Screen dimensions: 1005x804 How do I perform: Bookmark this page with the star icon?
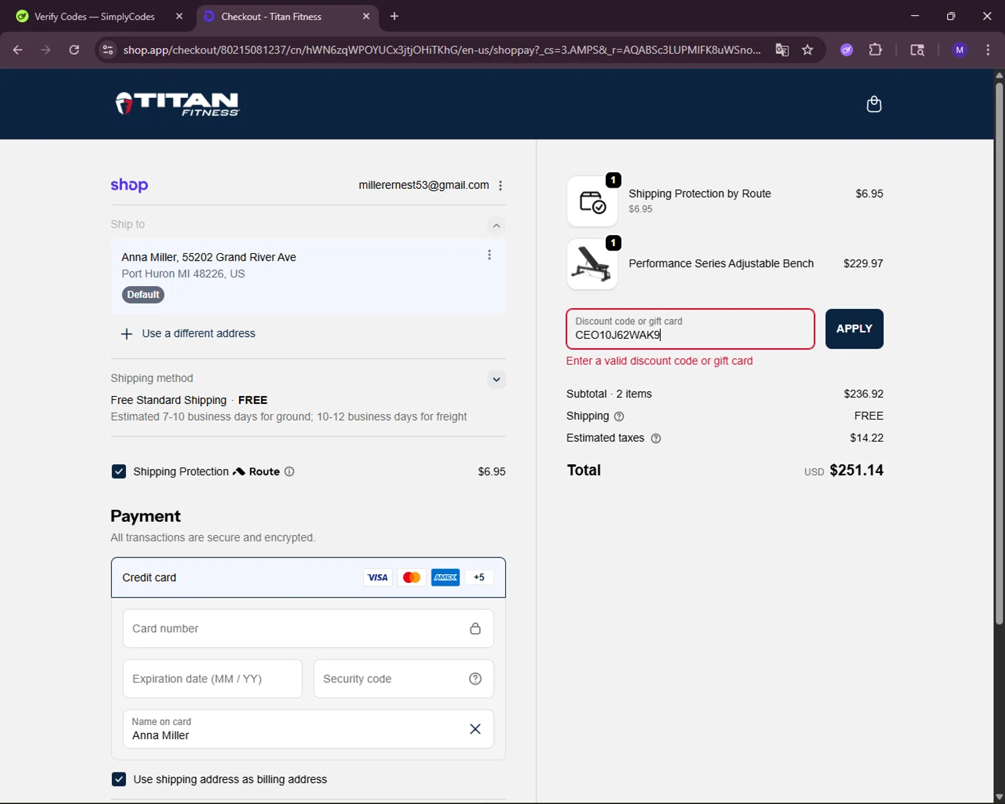[807, 50]
